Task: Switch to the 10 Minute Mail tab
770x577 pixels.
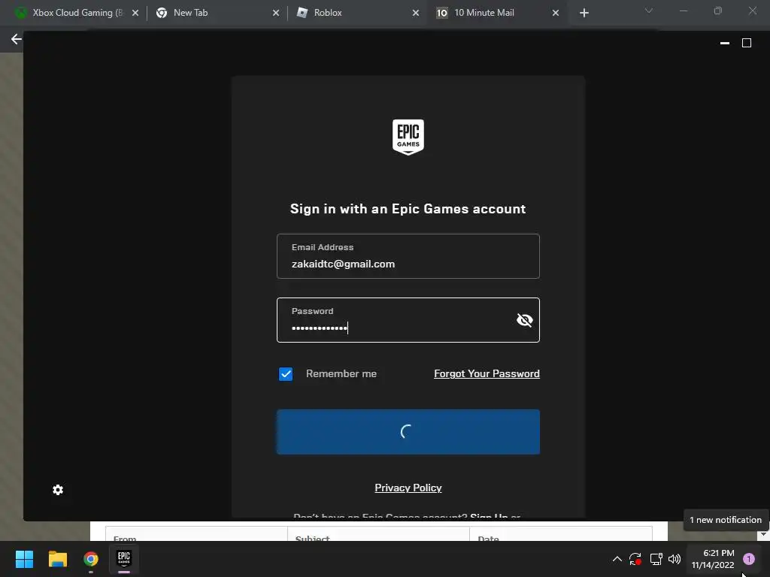Action: pyautogui.click(x=498, y=13)
